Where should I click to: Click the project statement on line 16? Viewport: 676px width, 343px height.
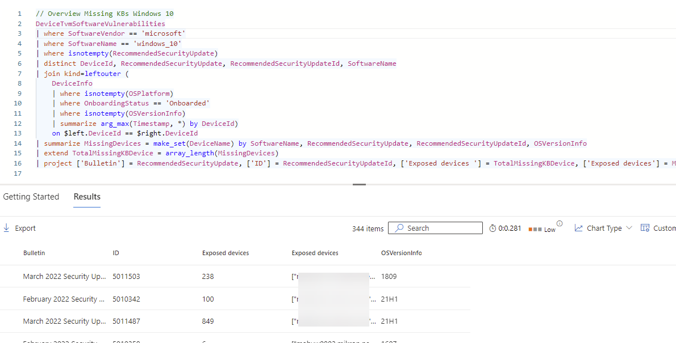point(356,163)
